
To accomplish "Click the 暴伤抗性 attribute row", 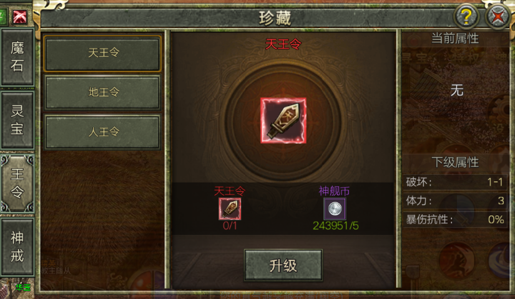I will pos(455,219).
